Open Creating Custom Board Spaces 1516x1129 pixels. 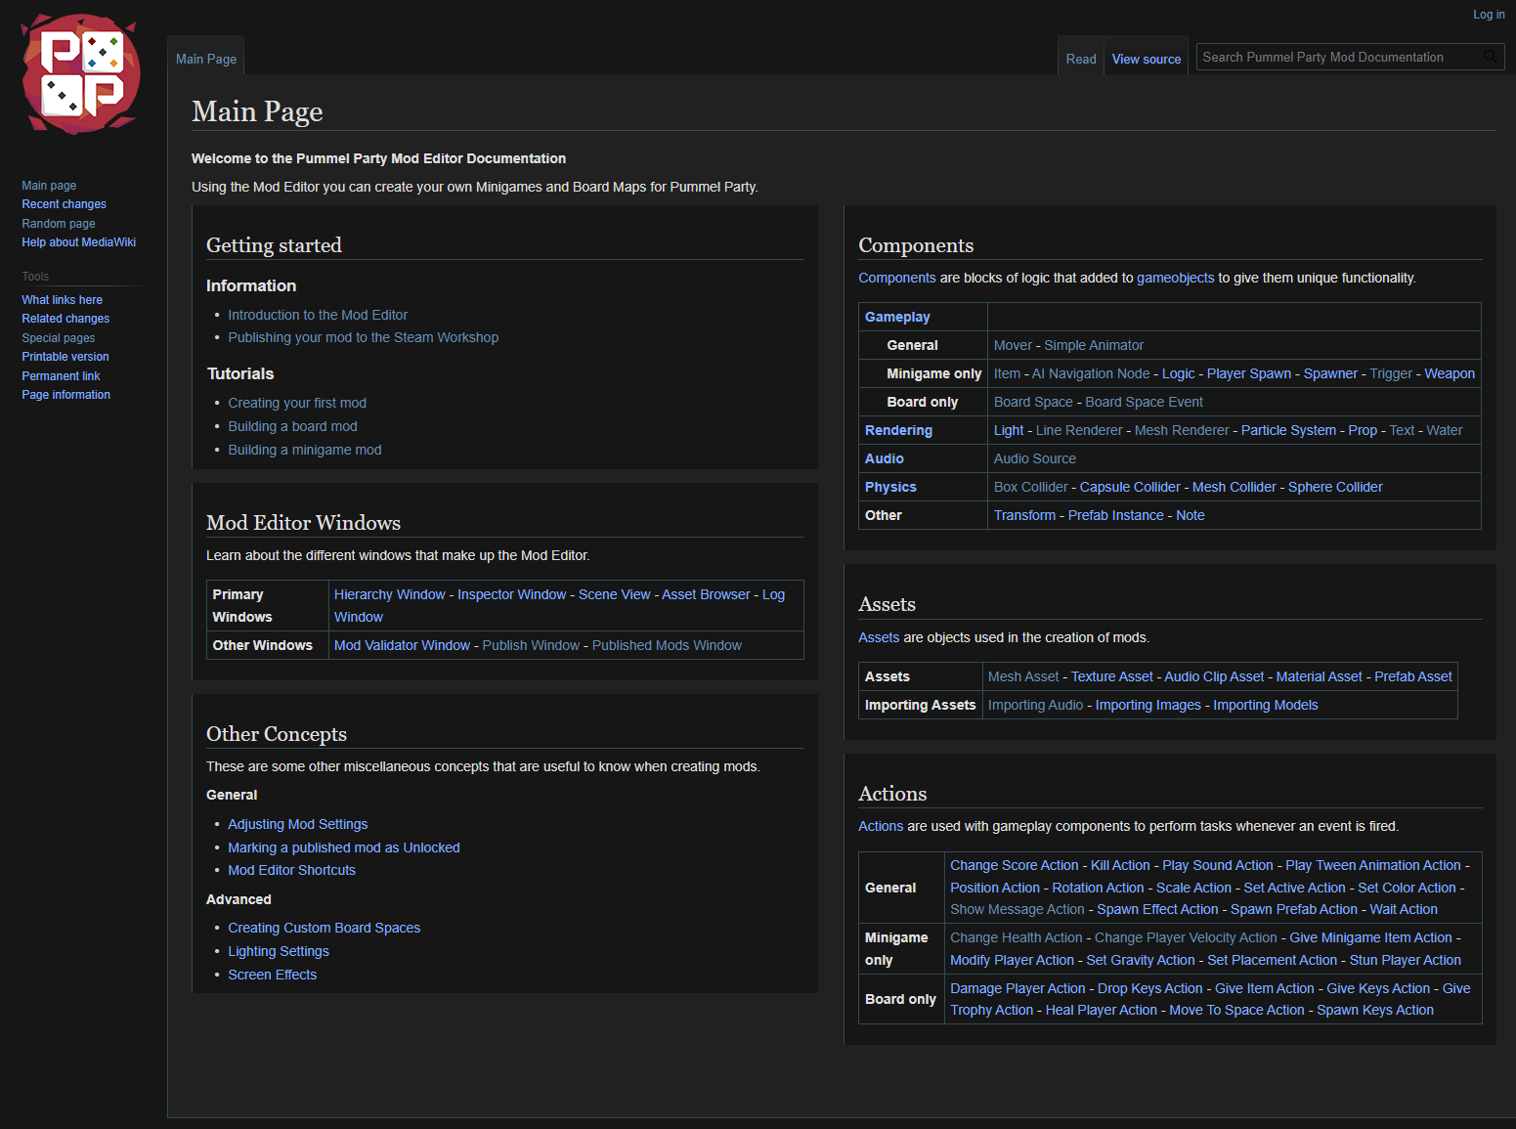(x=325, y=928)
